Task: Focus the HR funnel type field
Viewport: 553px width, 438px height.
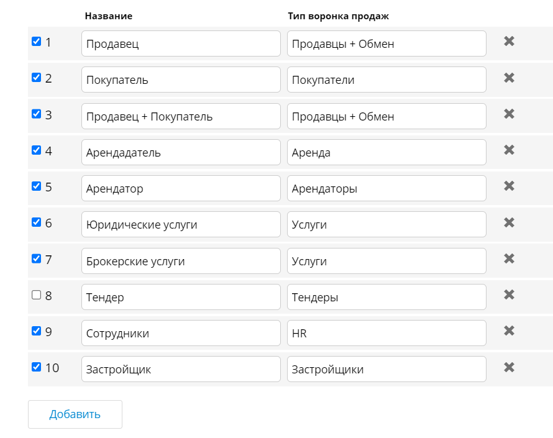Action: (x=386, y=333)
